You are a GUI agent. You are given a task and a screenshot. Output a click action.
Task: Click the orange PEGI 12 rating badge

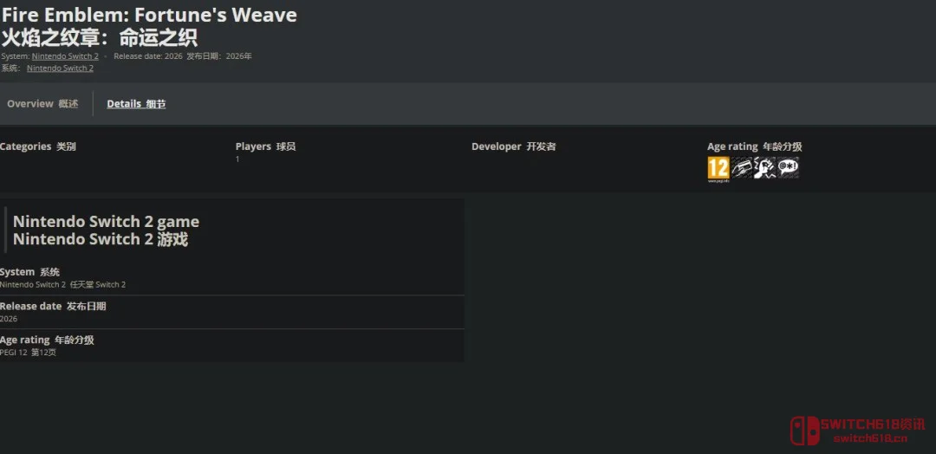tap(718, 168)
